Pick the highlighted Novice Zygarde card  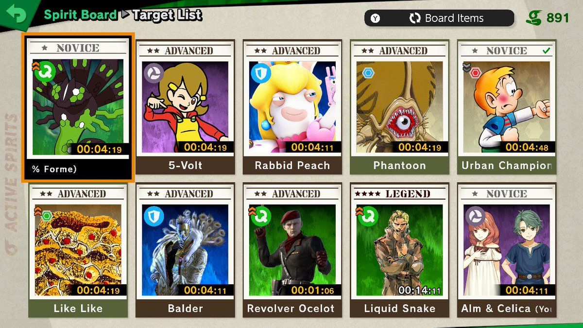[x=78, y=108]
